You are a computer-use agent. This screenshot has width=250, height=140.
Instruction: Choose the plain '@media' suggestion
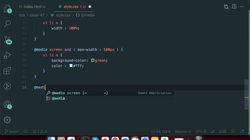[110, 98]
